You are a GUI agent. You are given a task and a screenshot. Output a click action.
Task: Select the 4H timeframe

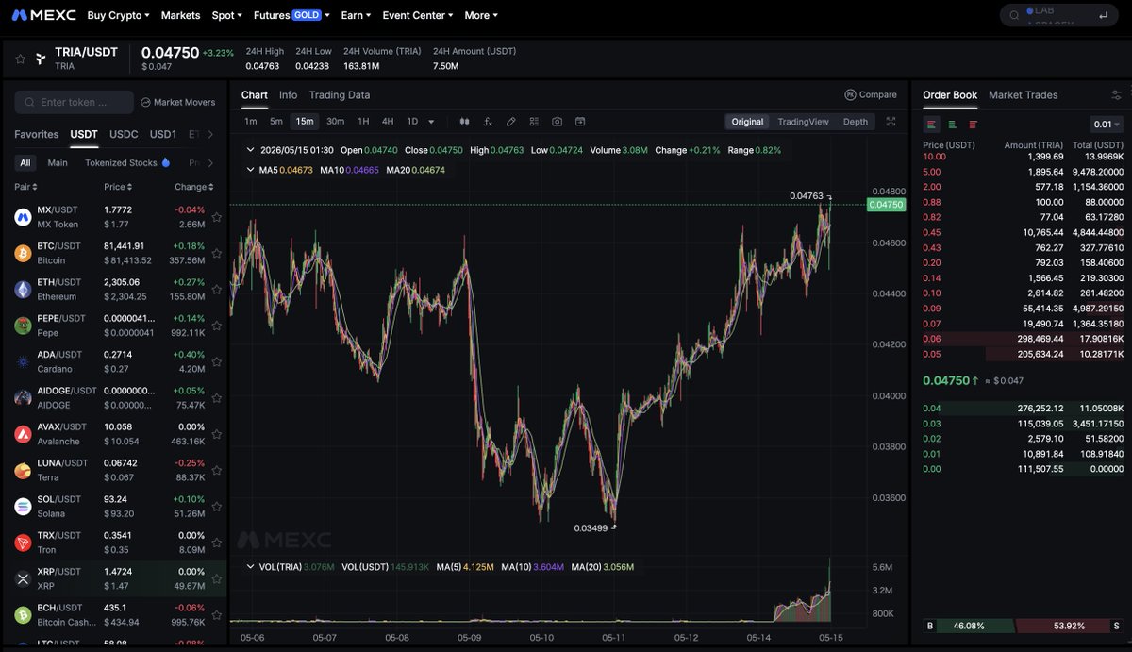pos(388,122)
